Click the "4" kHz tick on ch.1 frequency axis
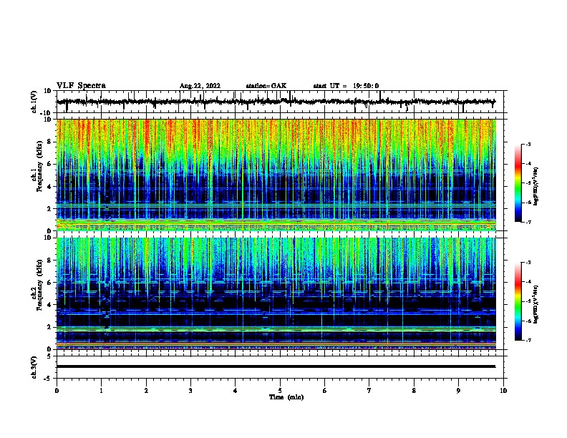Viewport: 567px width, 438px height. (x=49, y=187)
